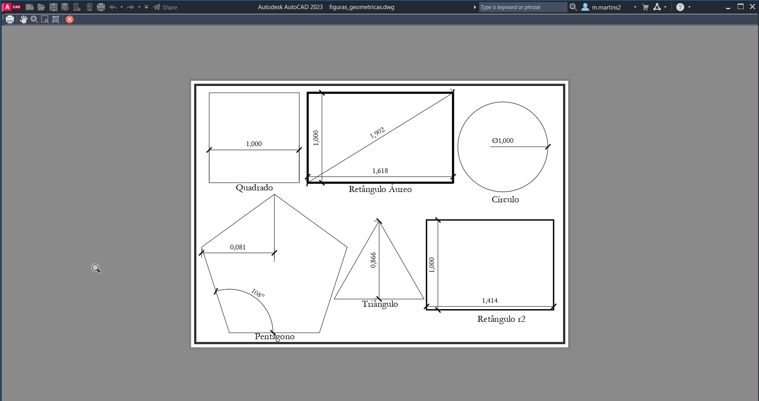
Task: Click the Pentágono label
Action: pyautogui.click(x=275, y=336)
